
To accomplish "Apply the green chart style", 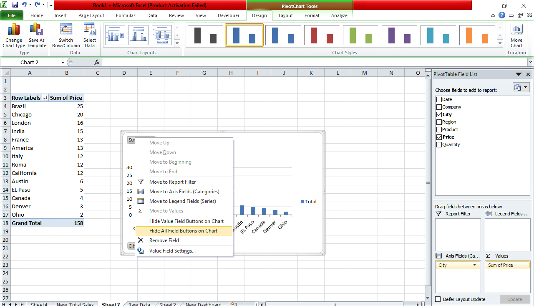I will coord(360,35).
